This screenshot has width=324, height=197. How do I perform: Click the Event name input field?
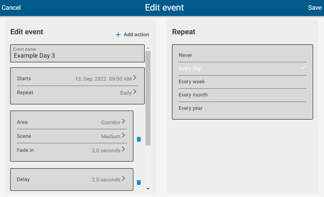77,54
